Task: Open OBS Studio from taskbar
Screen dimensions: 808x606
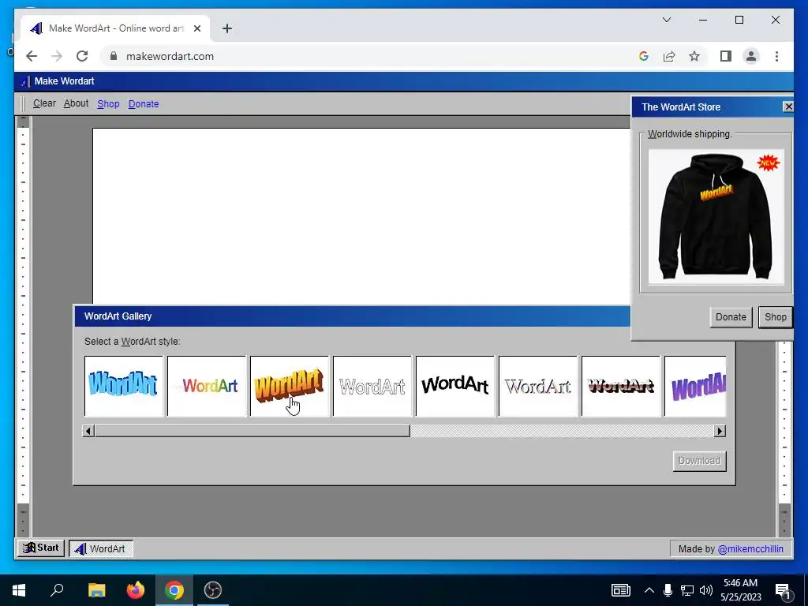Action: pyautogui.click(x=213, y=590)
